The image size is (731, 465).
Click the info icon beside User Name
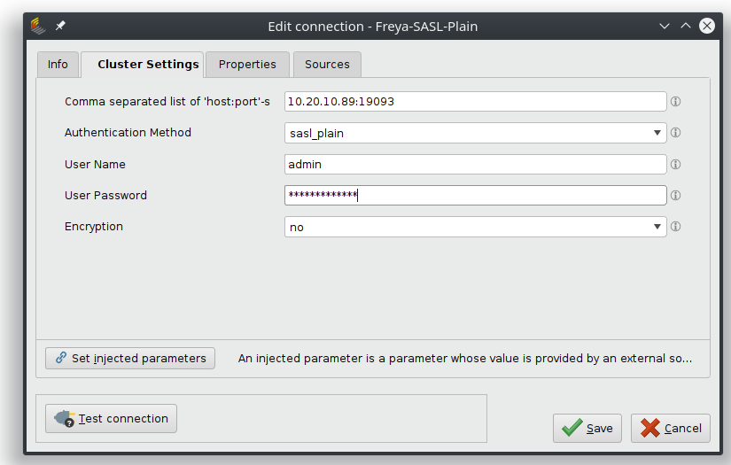click(x=675, y=165)
